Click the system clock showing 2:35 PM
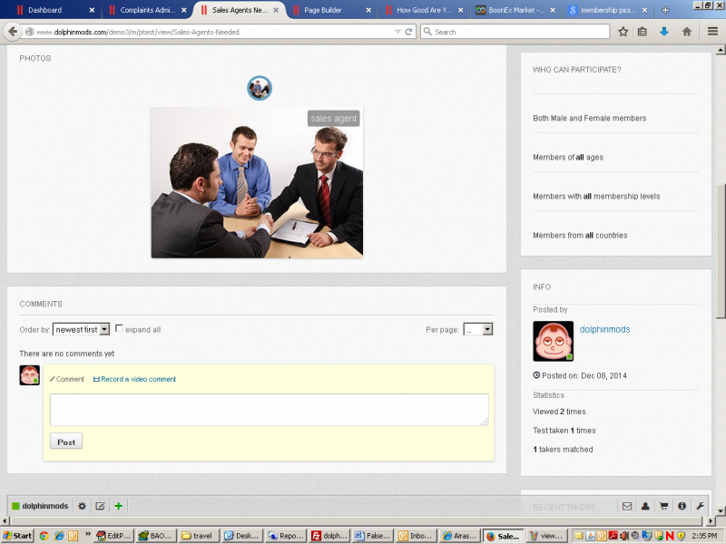Image resolution: width=726 pixels, height=544 pixels. point(705,536)
